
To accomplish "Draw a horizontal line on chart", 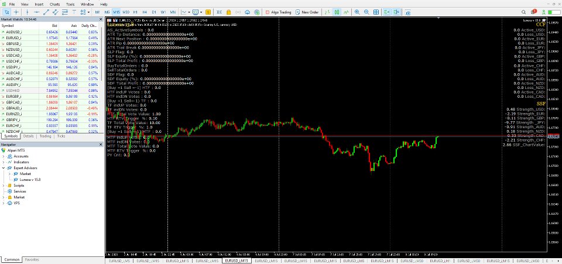I will tap(36, 12).
